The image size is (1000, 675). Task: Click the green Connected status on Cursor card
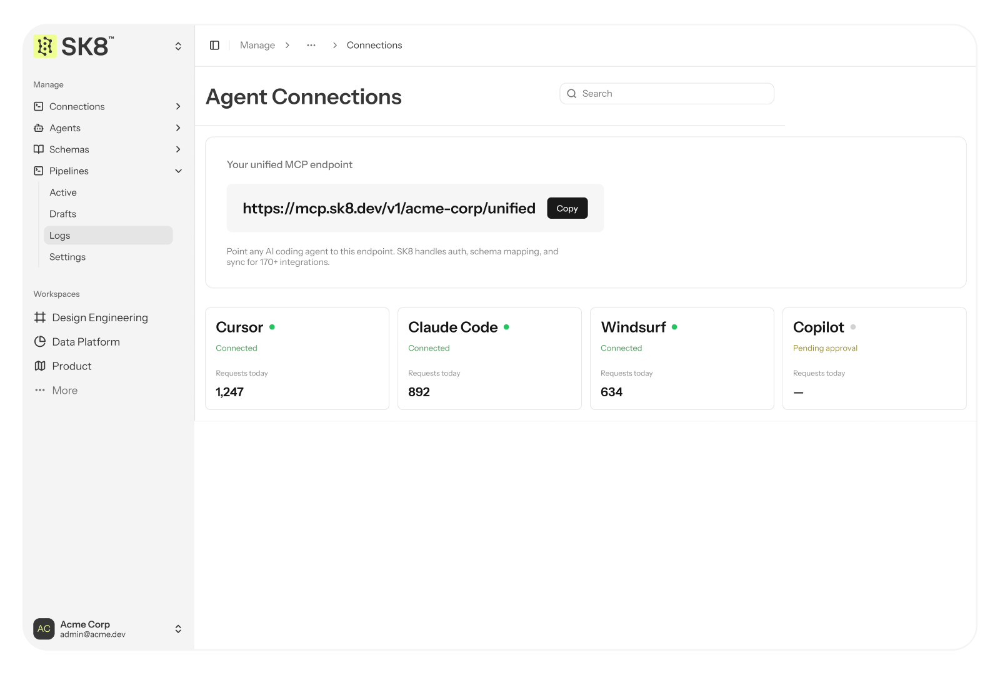[x=236, y=348]
